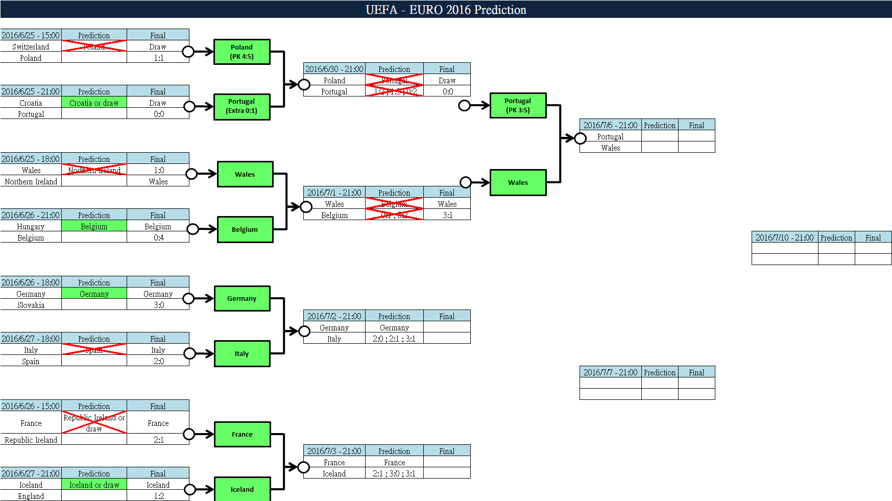Click the green 'Iceland or draw' prediction cell

click(94, 485)
